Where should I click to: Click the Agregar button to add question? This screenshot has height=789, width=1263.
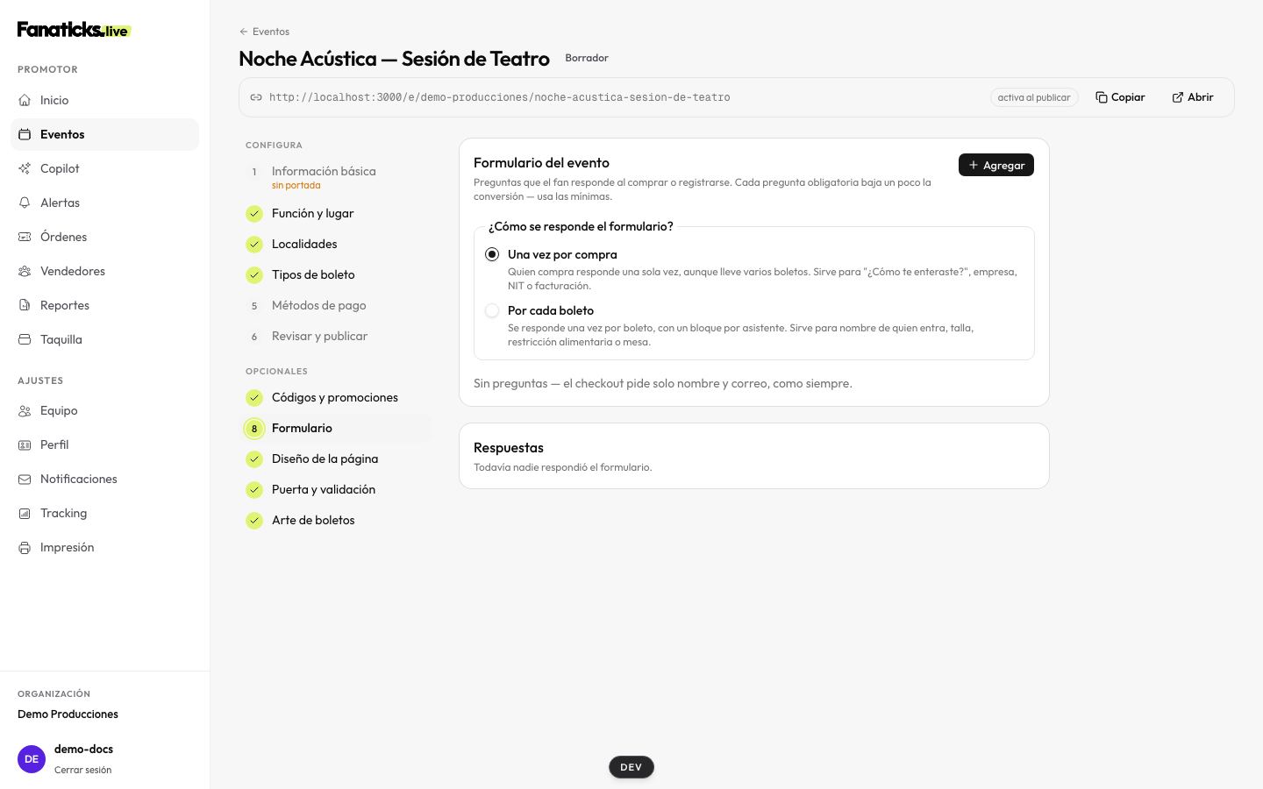[996, 165]
